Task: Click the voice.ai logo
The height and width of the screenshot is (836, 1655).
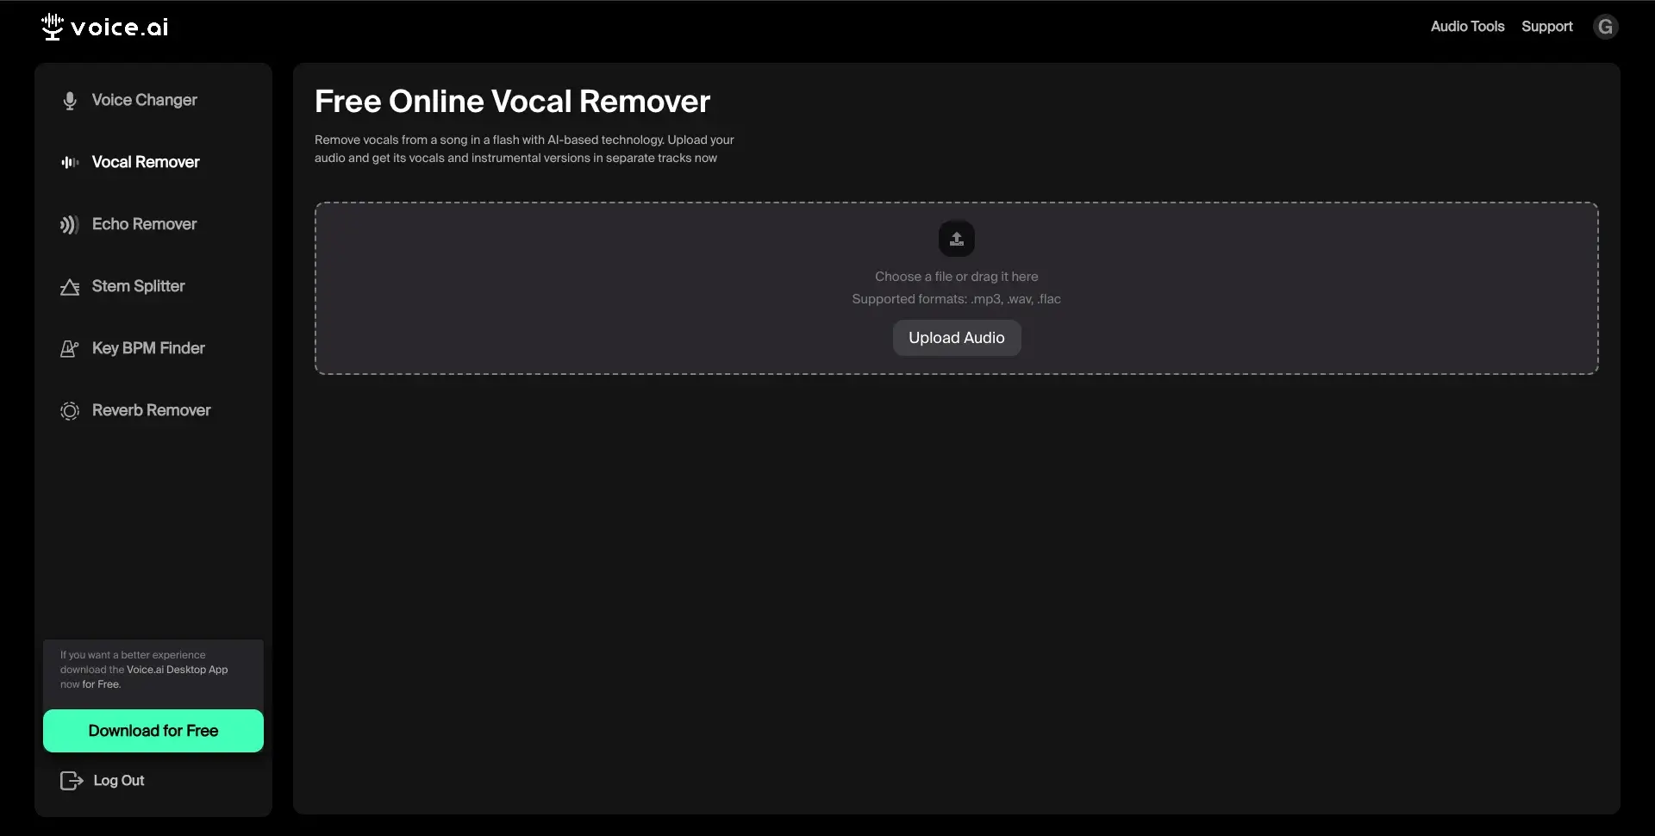Action: click(x=104, y=27)
